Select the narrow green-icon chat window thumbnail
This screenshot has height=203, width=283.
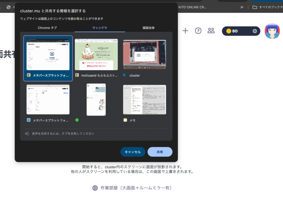pos(96,100)
